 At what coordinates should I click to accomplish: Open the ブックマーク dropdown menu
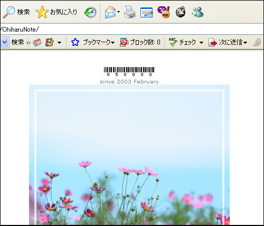click(x=99, y=42)
